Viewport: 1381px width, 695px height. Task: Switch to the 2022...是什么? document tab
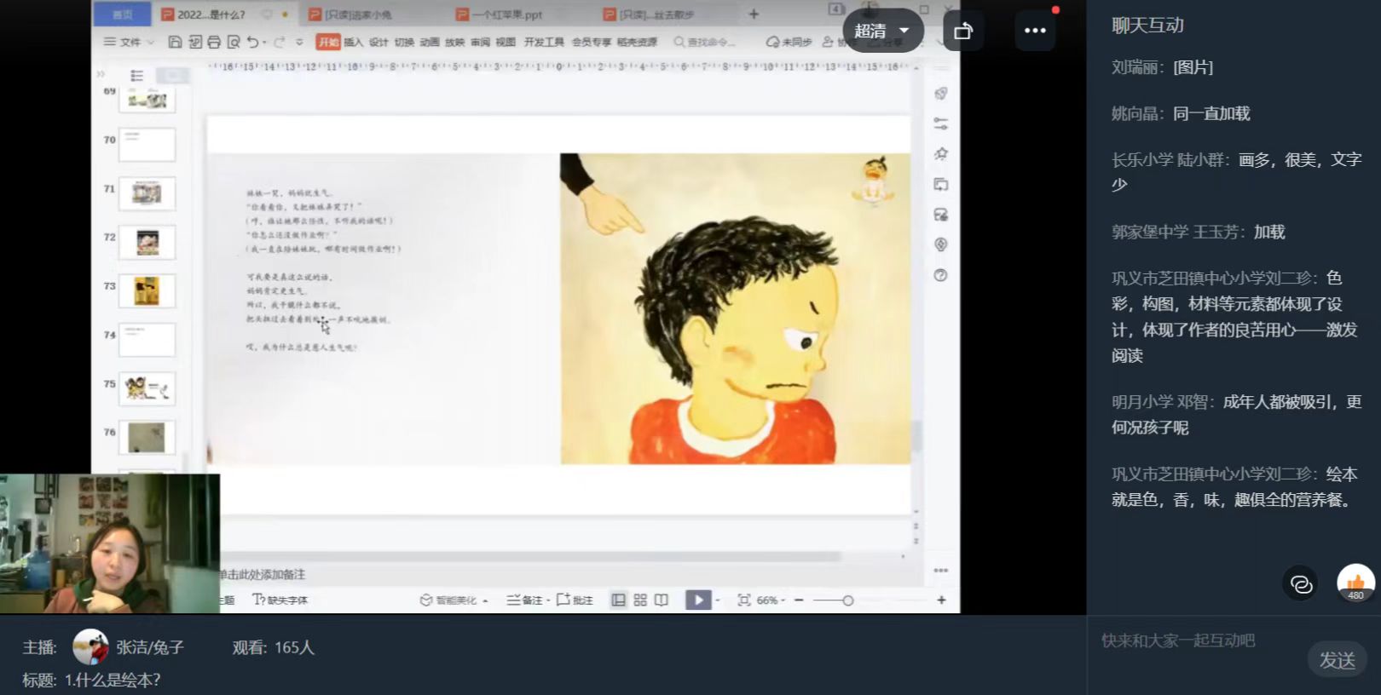coord(211,14)
